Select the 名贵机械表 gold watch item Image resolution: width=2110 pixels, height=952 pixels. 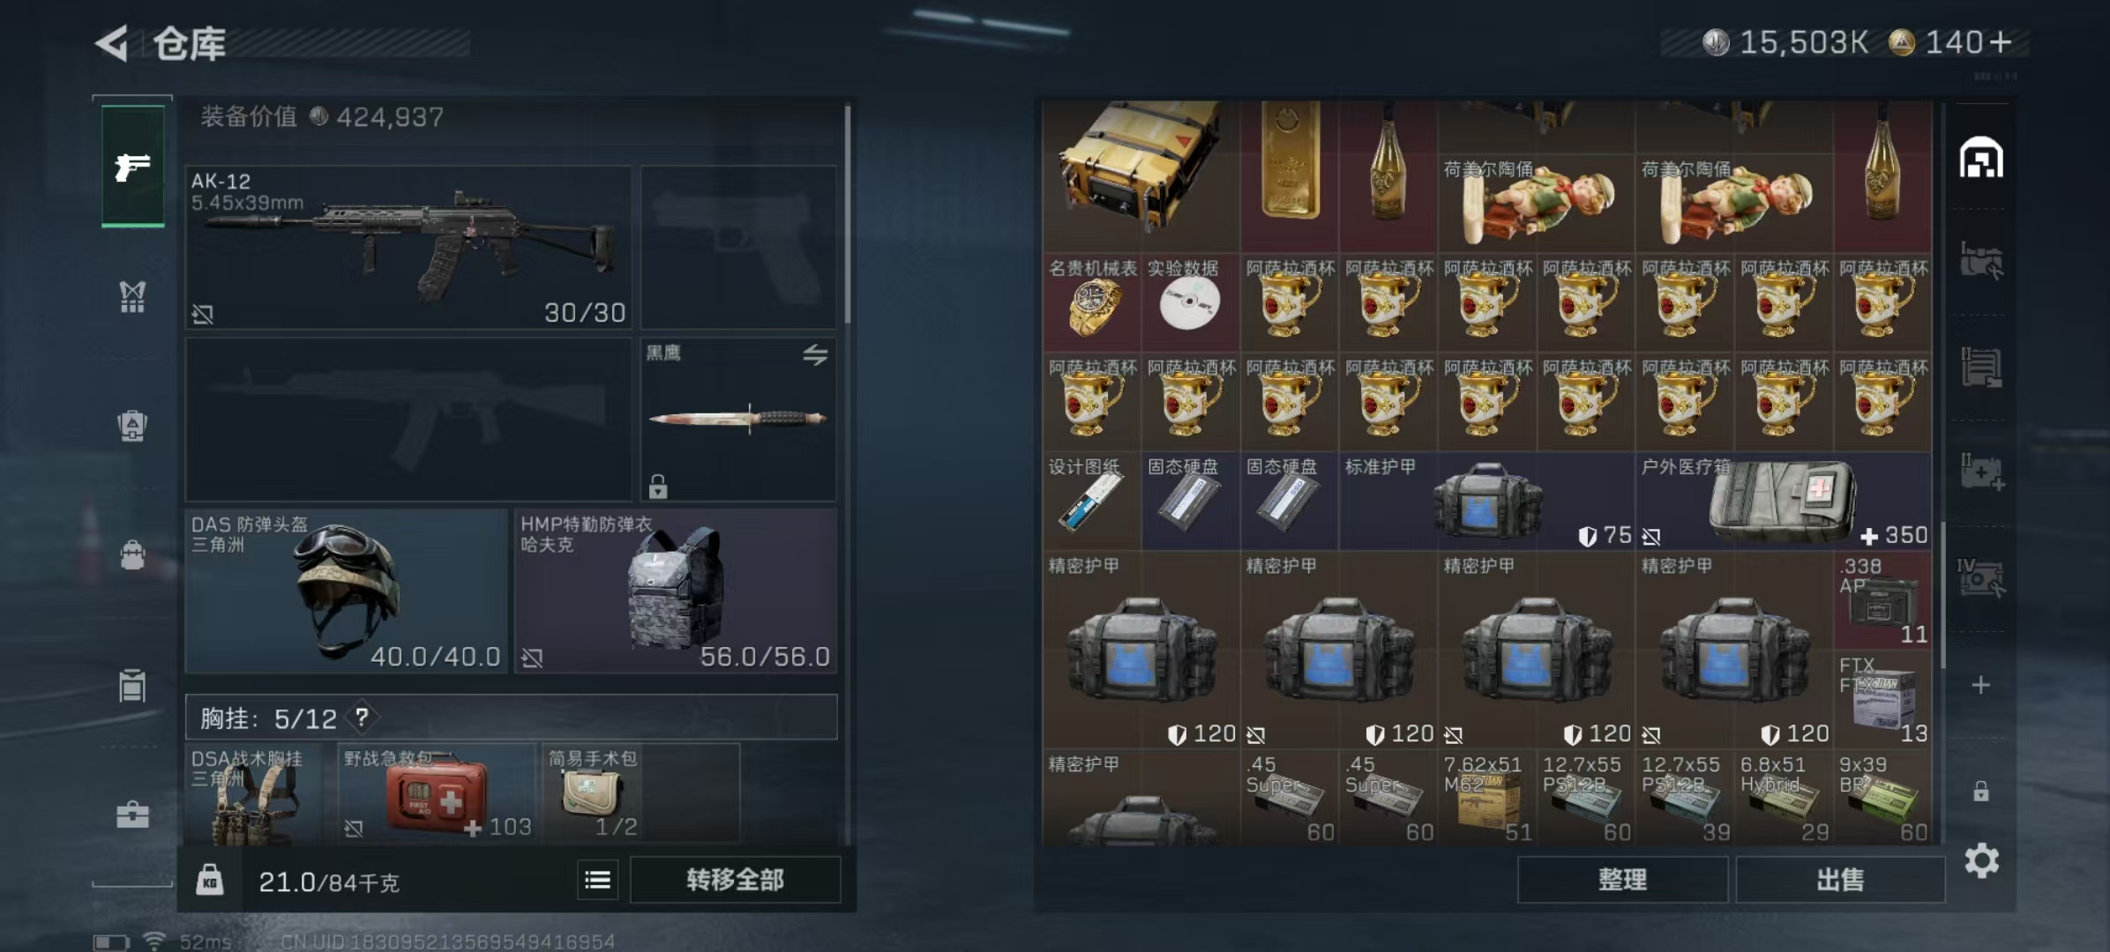(1092, 301)
